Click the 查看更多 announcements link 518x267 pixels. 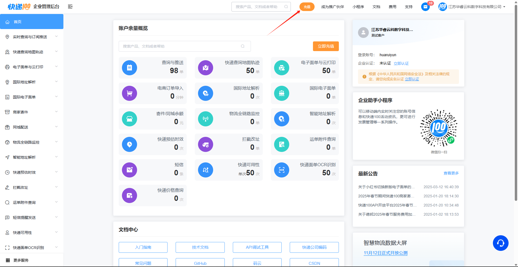(451, 173)
